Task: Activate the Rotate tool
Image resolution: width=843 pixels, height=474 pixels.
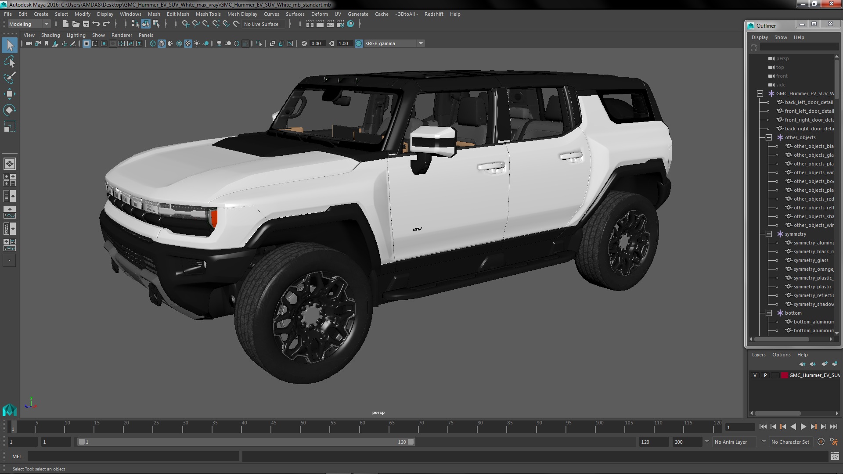Action: [x=10, y=110]
